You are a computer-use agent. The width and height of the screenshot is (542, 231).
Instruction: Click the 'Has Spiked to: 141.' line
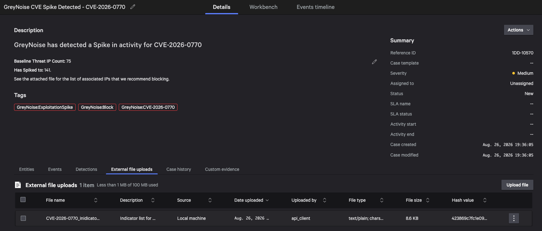point(33,70)
